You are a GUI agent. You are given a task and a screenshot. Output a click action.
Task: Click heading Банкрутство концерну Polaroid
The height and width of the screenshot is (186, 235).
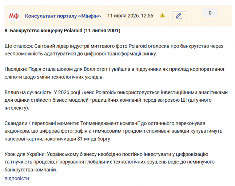pyautogui.click(x=62, y=31)
